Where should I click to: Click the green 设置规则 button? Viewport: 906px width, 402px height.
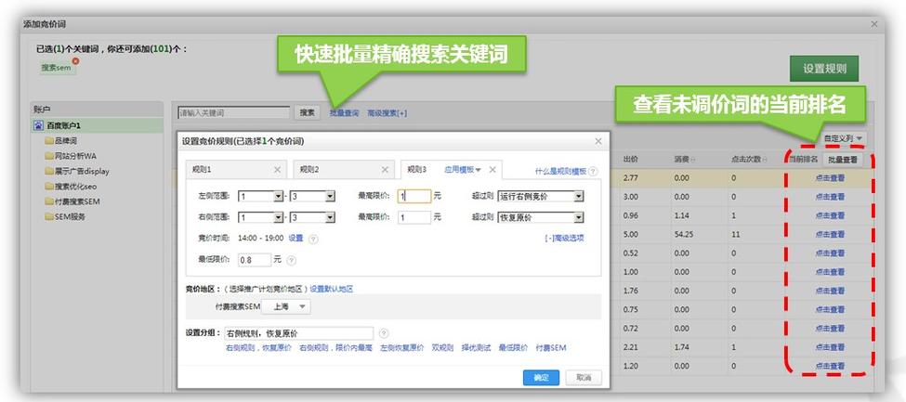pyautogui.click(x=824, y=69)
